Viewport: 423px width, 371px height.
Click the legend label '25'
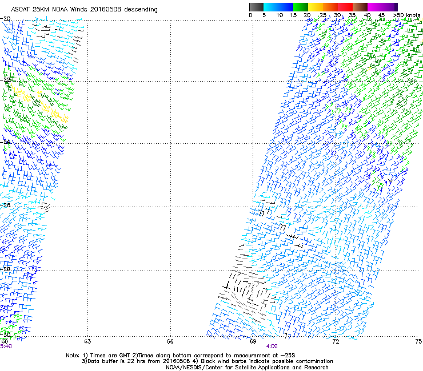click(x=323, y=15)
